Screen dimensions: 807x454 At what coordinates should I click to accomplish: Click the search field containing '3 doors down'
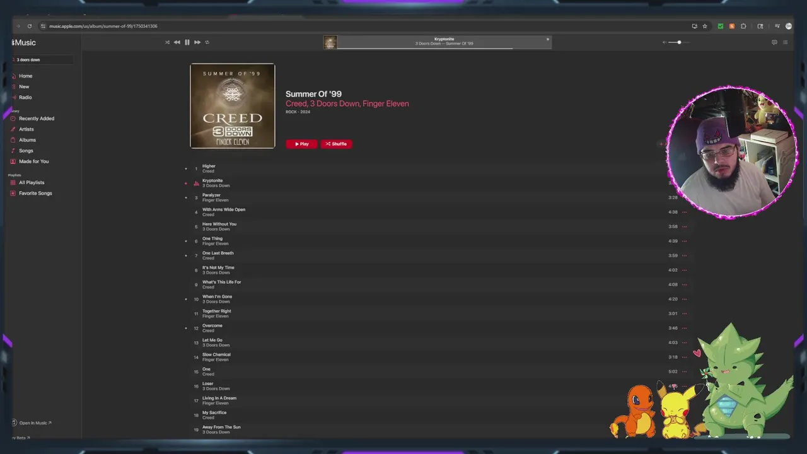42,59
